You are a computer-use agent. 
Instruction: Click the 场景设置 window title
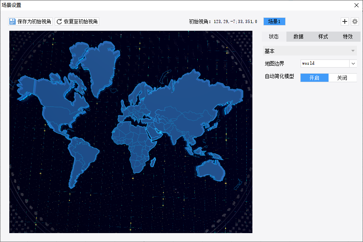12,5
